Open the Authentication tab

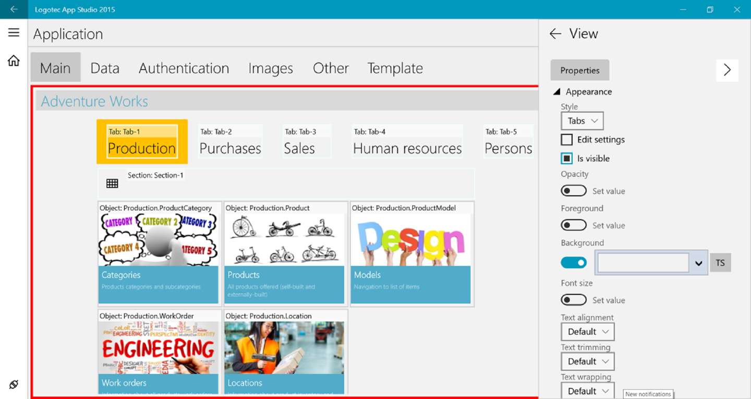pos(184,68)
